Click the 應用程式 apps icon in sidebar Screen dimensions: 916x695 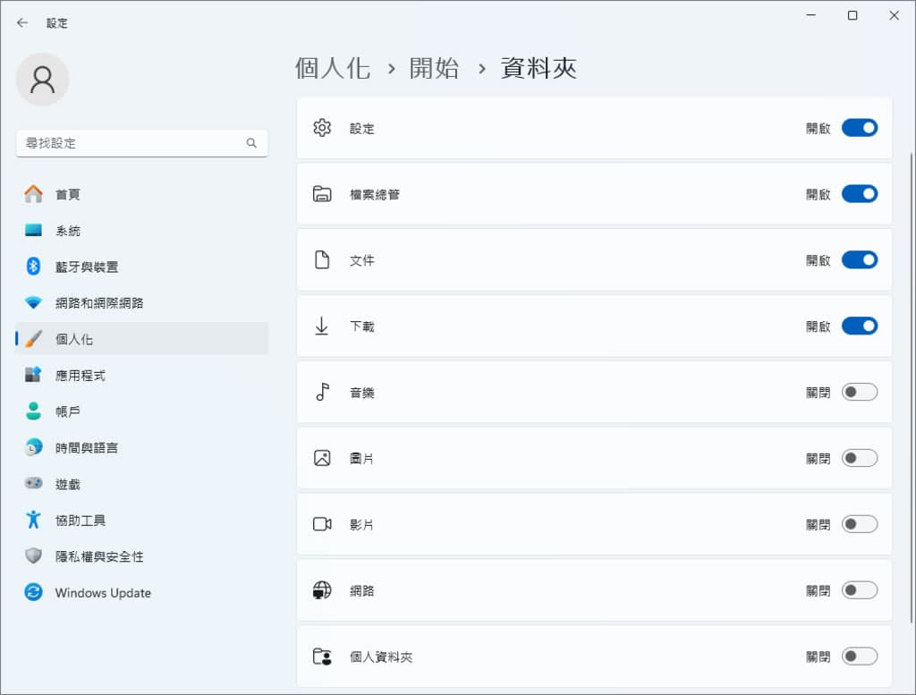(33, 375)
